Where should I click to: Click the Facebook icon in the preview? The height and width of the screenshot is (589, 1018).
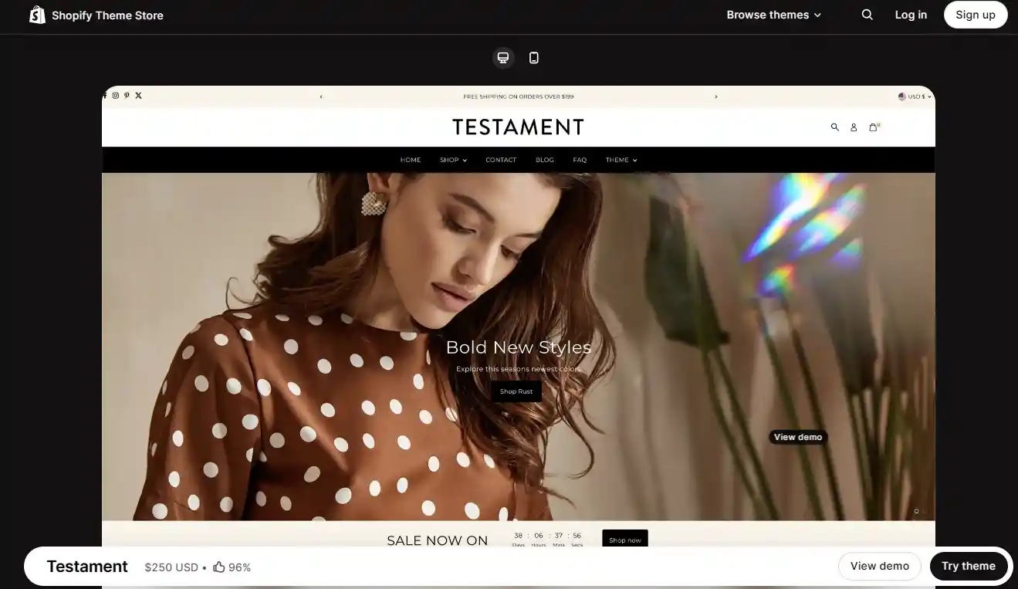tap(105, 96)
